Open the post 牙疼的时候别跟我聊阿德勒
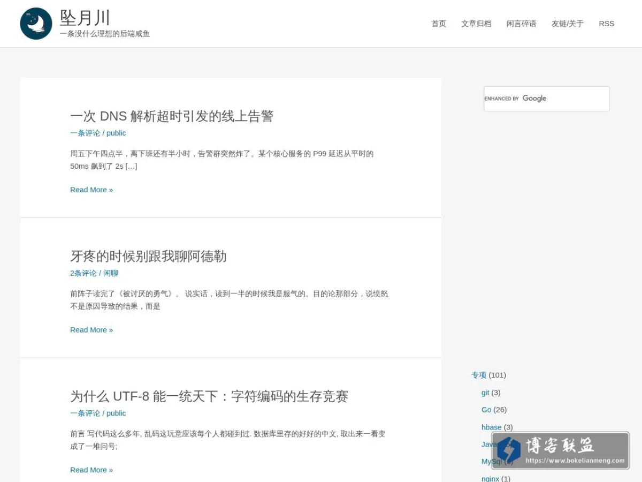The width and height of the screenshot is (642, 482). [148, 256]
